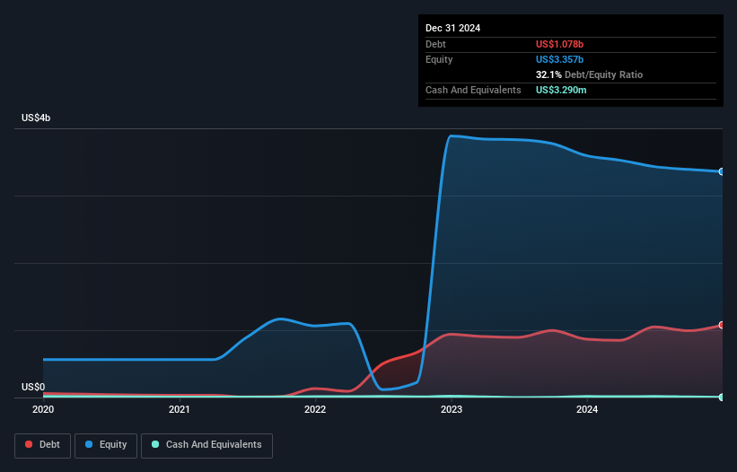Click the US$4b y-axis label
The height and width of the screenshot is (472, 737).
pyautogui.click(x=36, y=118)
